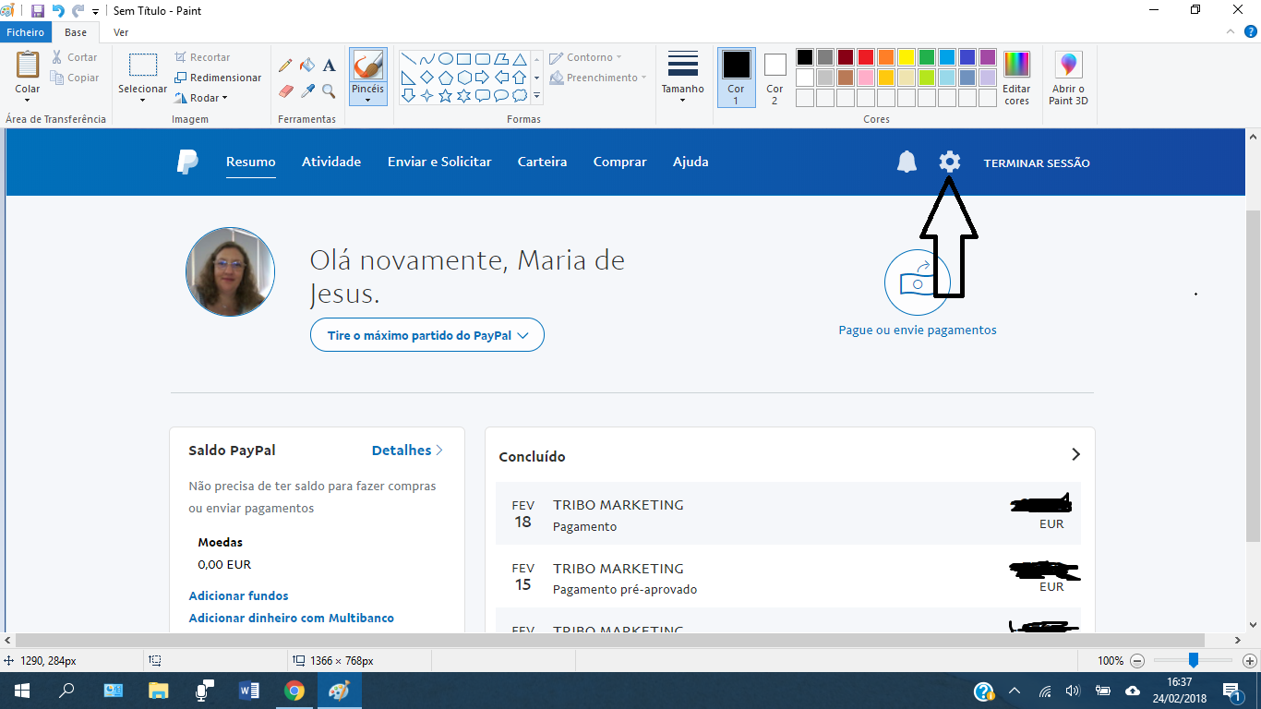This screenshot has height=709, width=1261.
Task: Choose the rectangle shape in Formas
Action: (463, 58)
